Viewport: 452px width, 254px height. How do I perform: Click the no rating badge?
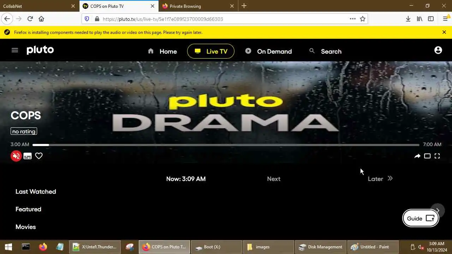pos(24,131)
